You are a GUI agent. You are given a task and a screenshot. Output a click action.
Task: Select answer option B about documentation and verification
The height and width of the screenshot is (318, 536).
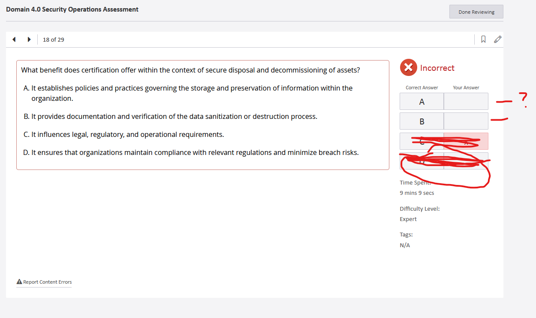[170, 116]
